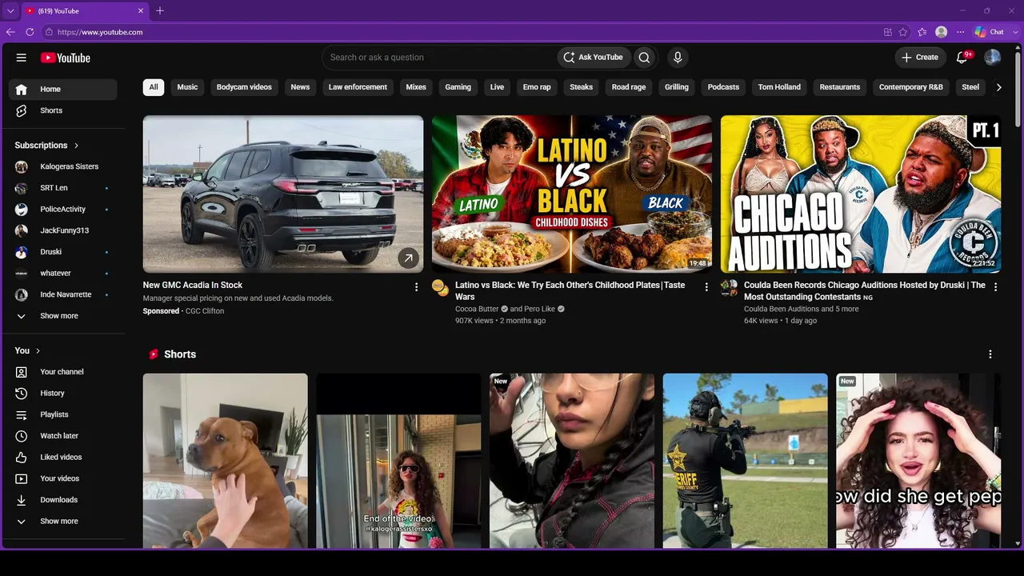This screenshot has width=1024, height=576.
Task: Click the browser address bar URL
Action: (x=100, y=32)
